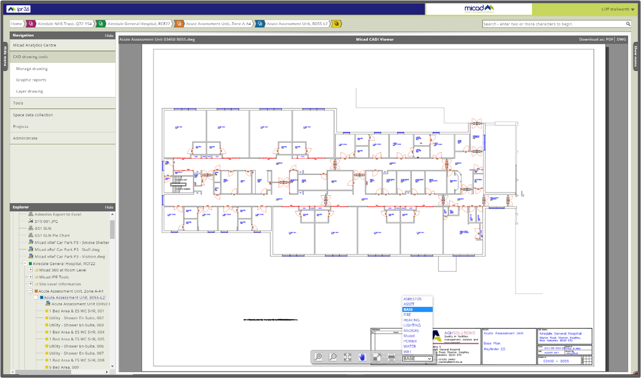Viewport: 641px width, 378px height.
Task: Check the box beside Acute Assessment Unit, B055-L2
Action: pos(36,297)
